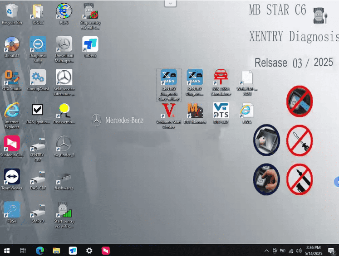Open Task View on the taskbar
The height and width of the screenshot is (256, 339).
pos(23,251)
